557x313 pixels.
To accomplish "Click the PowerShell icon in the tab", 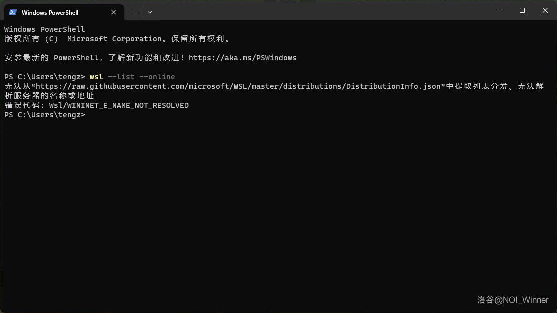I will pyautogui.click(x=13, y=12).
